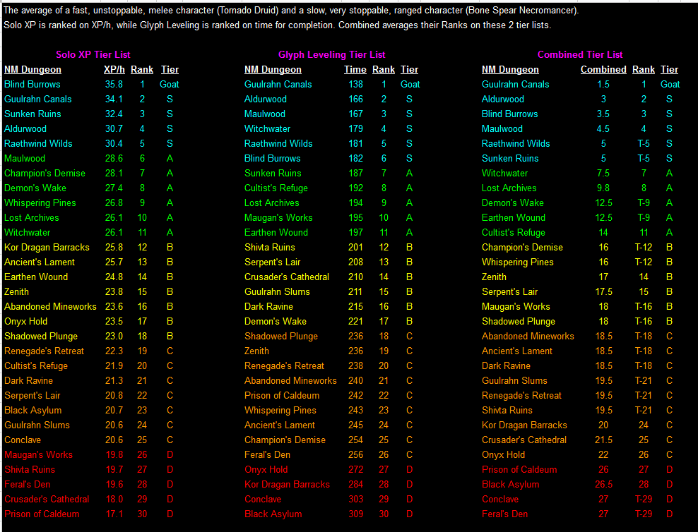Click Maugan's Works in Glyph Leveling list

tap(278, 217)
